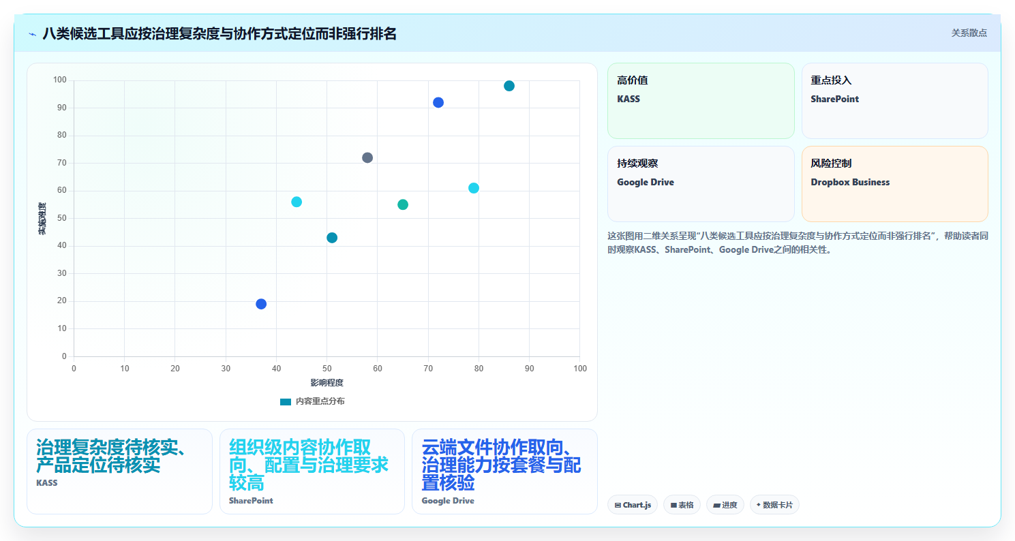The height and width of the screenshot is (541, 1015).
Task: Click the description paragraph starting 这张图用二维关系
Action: (798, 243)
